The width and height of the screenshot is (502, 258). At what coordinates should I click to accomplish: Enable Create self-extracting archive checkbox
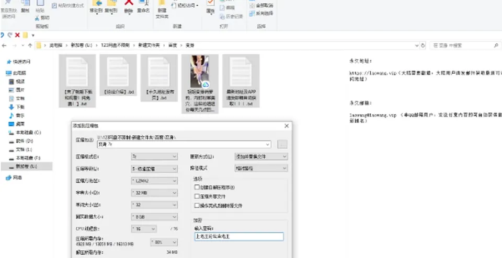197,187
